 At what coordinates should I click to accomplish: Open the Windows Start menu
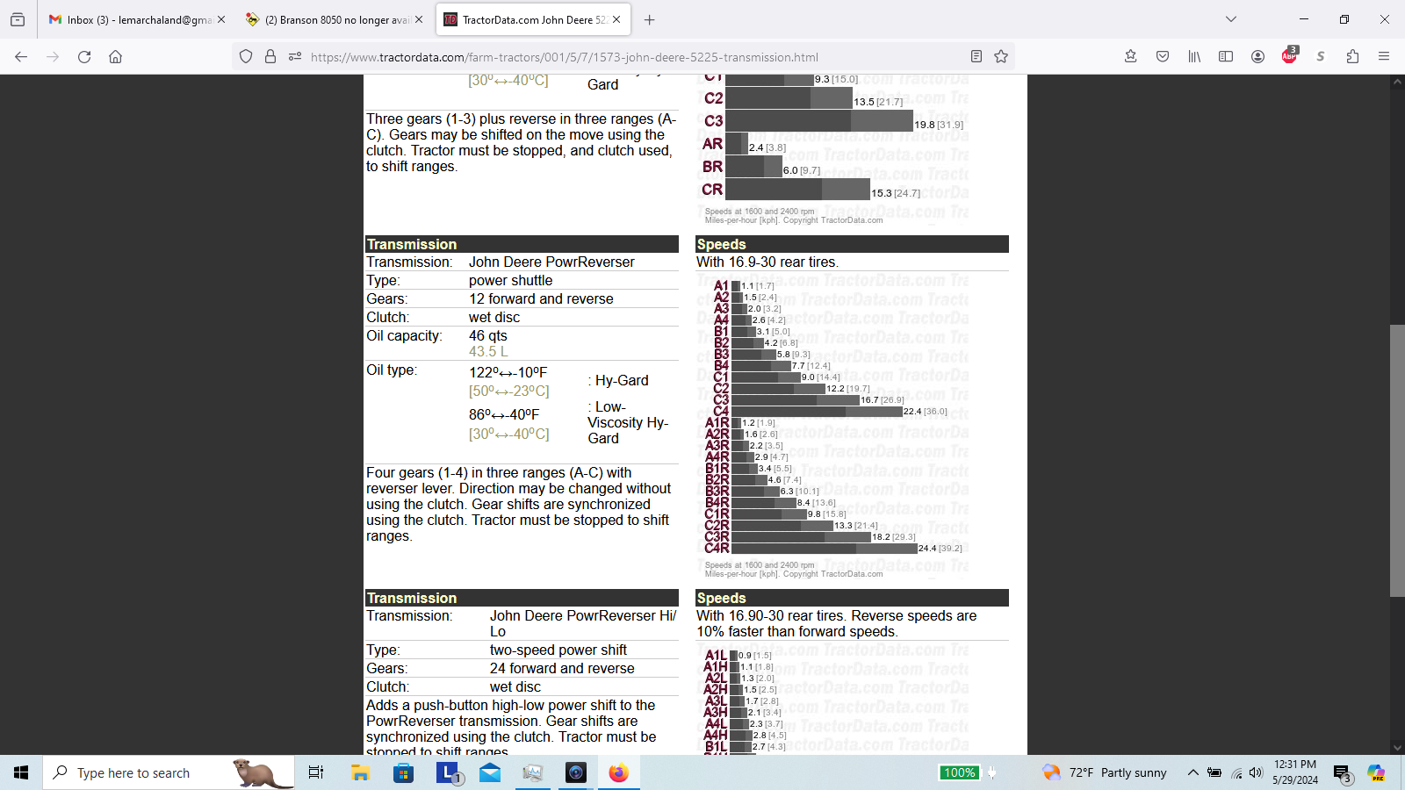pos(21,772)
